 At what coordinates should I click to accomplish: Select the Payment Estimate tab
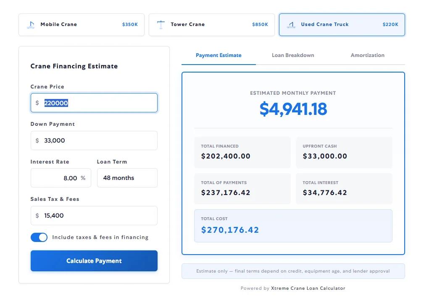click(x=218, y=55)
